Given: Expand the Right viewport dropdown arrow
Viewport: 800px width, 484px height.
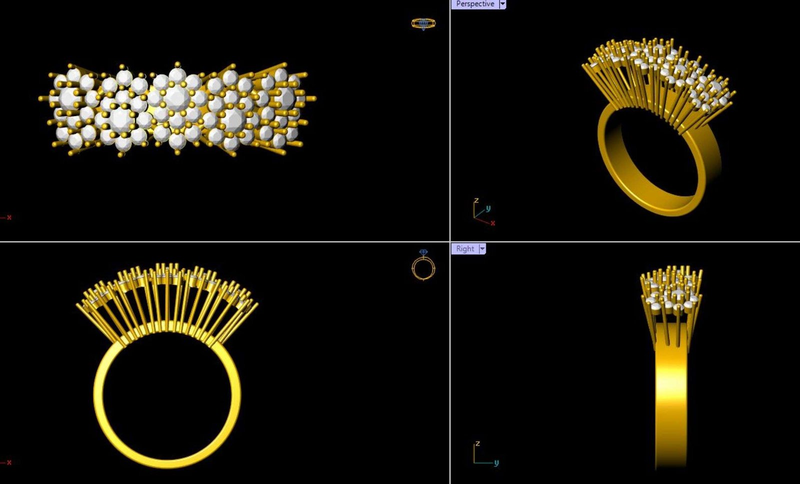Looking at the screenshot, I should click(482, 248).
